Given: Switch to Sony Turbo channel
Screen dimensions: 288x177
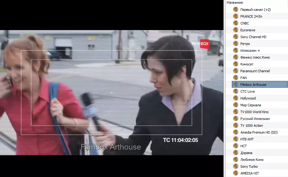Looking at the screenshot, I should [x=249, y=166].
